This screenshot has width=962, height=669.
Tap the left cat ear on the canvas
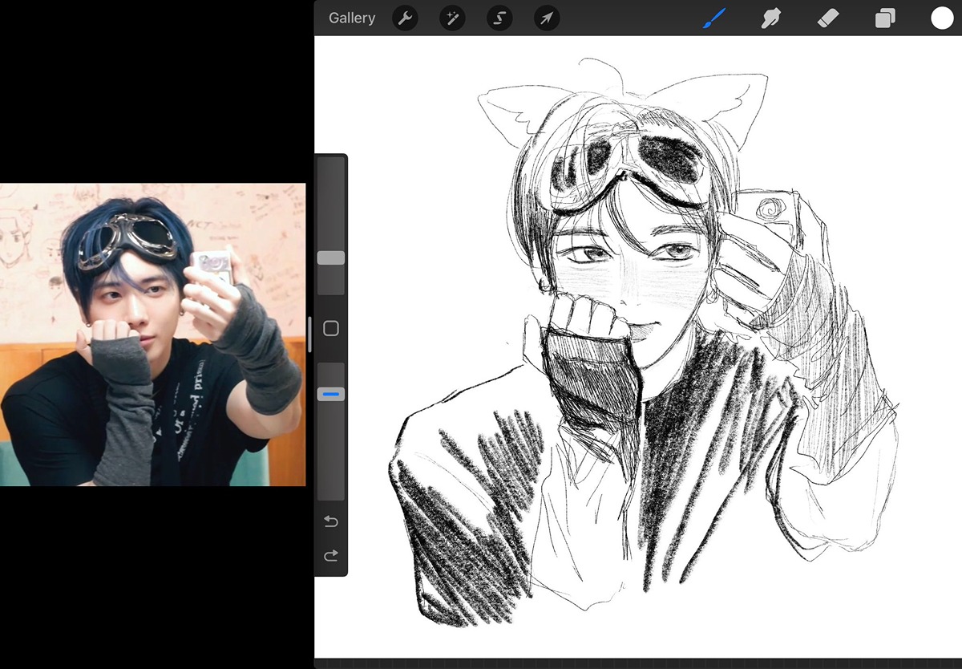(505, 110)
